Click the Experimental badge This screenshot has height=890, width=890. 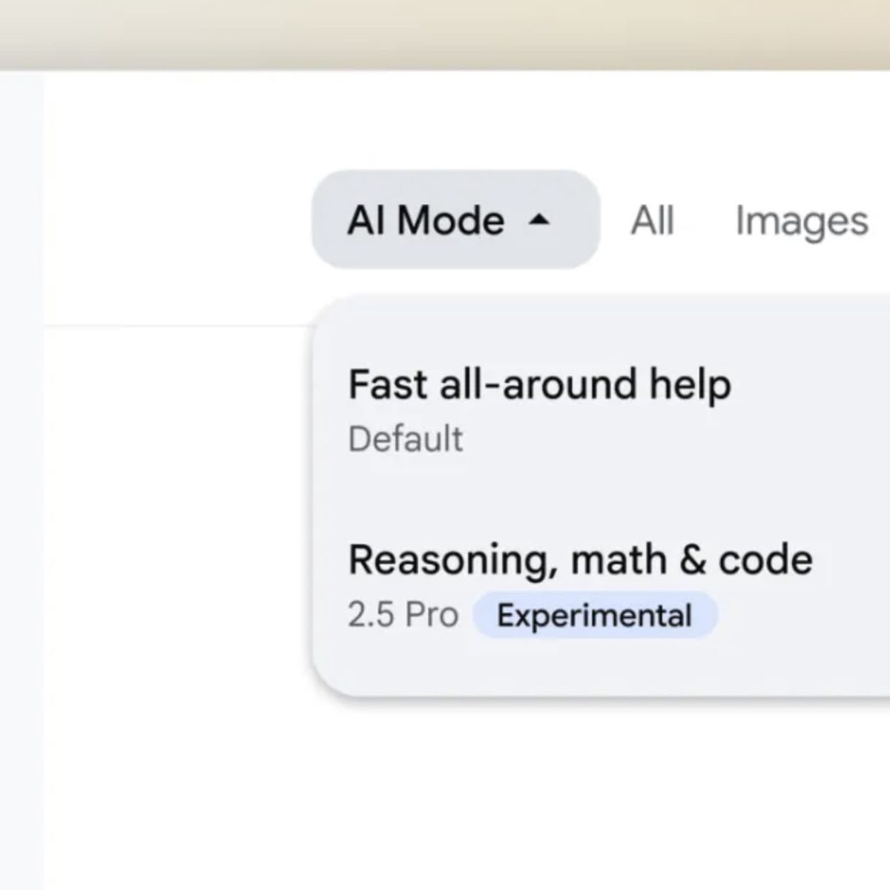click(595, 616)
